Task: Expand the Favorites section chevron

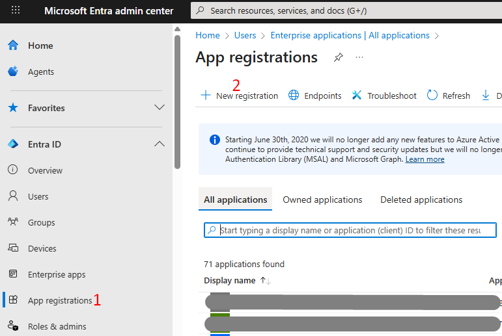Action: (x=159, y=107)
